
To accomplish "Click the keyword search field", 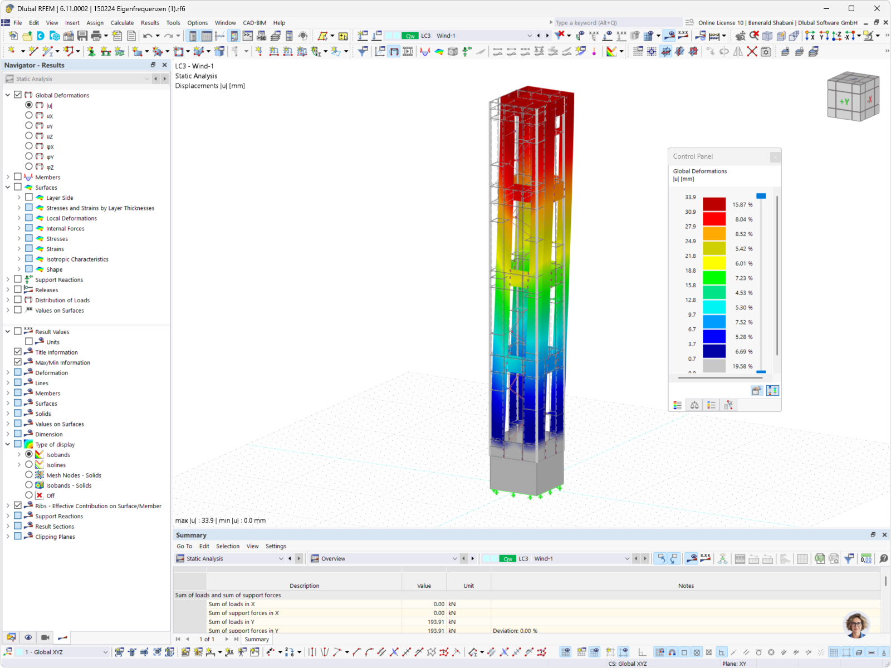I will coord(618,23).
